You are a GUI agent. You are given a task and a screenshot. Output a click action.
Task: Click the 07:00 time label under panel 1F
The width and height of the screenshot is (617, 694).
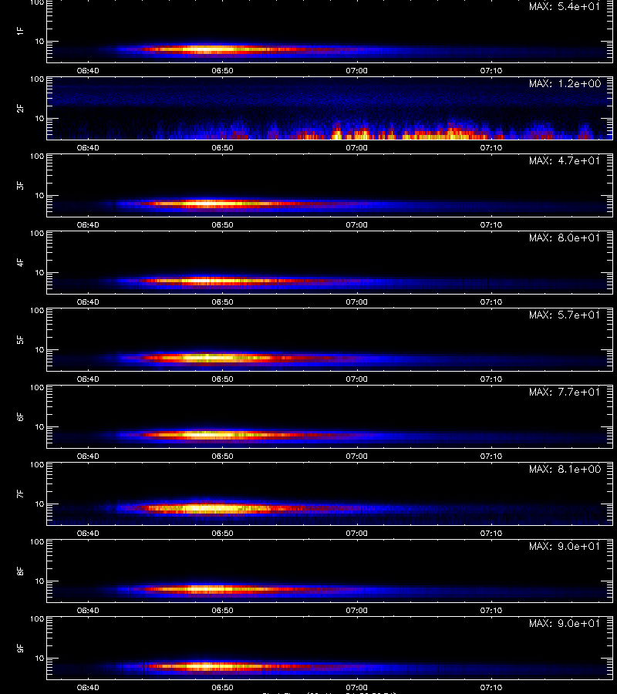pyautogui.click(x=357, y=70)
